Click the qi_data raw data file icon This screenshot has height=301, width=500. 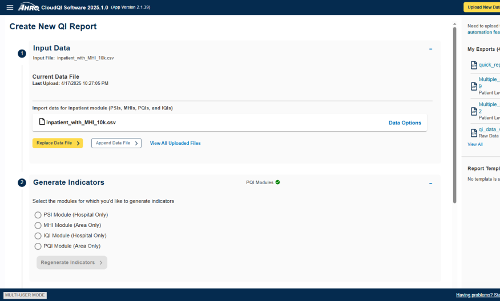coord(473,133)
